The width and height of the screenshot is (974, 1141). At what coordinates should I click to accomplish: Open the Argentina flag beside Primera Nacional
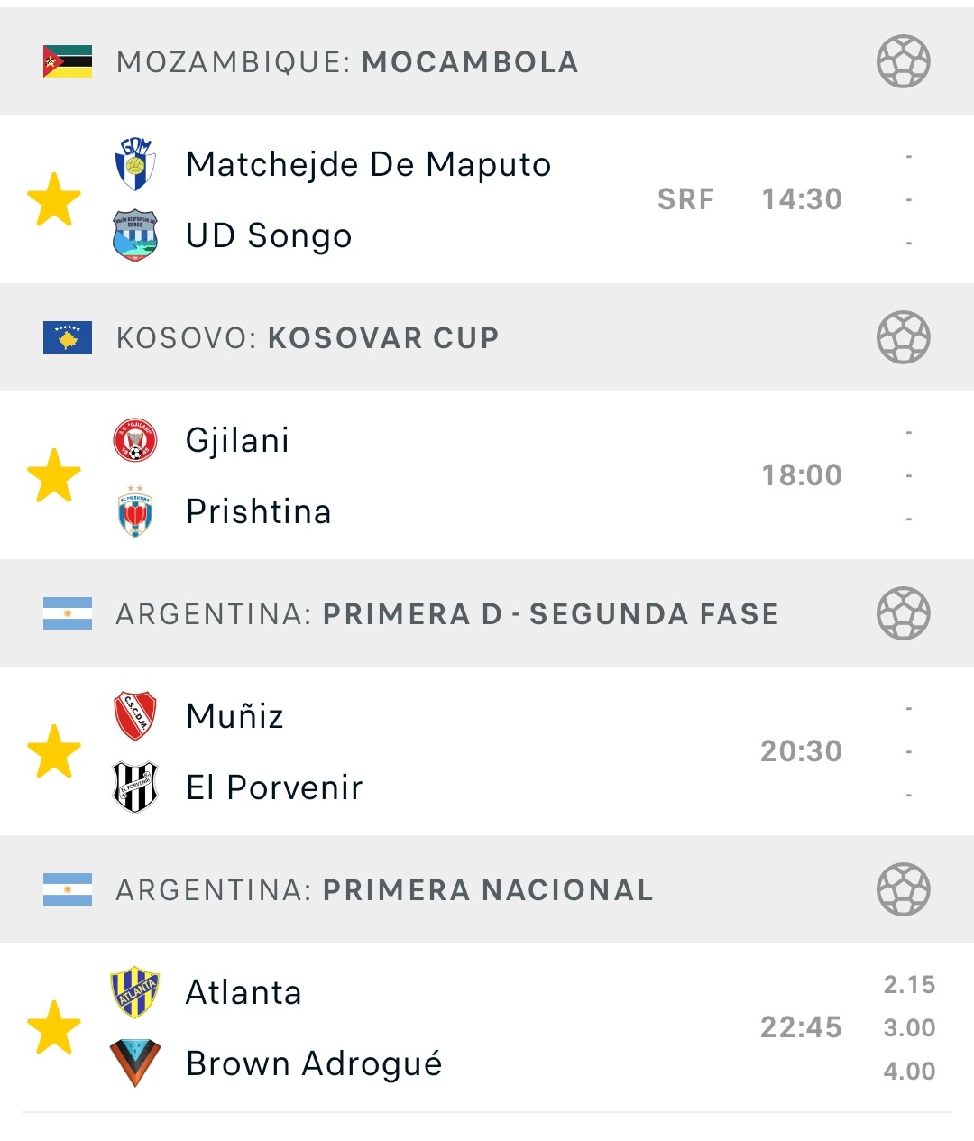click(68, 889)
